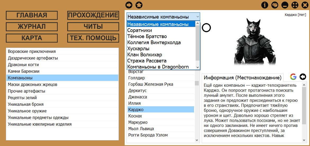The height and width of the screenshot is (146, 310).
Task: Select companion Карджо
Action: click(161, 109)
